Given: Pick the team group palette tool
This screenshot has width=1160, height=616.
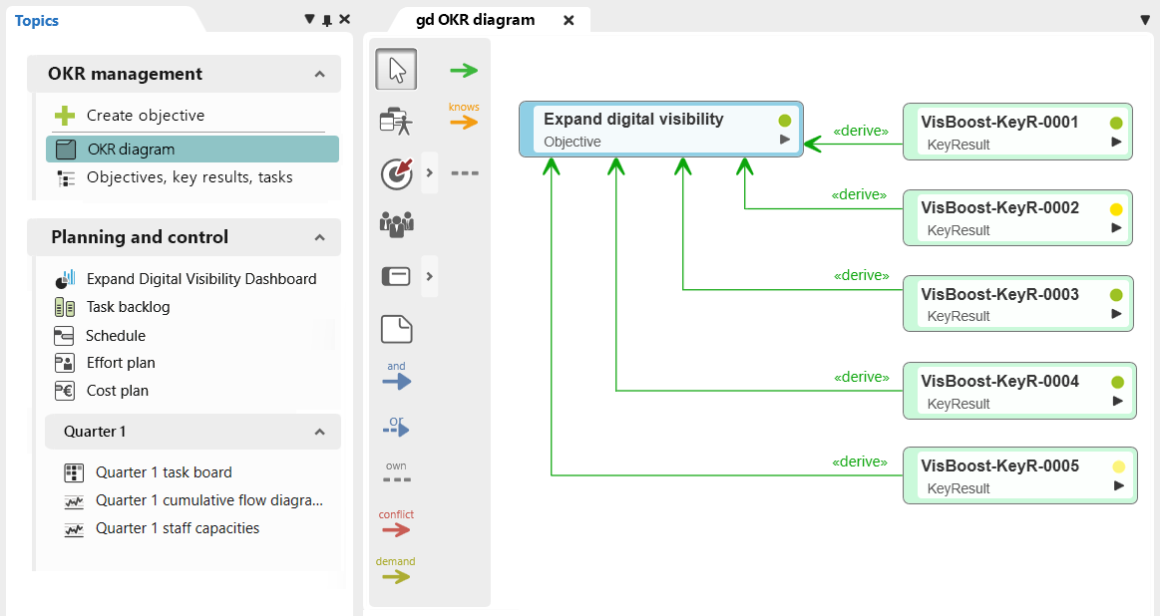Looking at the screenshot, I should 397,223.
